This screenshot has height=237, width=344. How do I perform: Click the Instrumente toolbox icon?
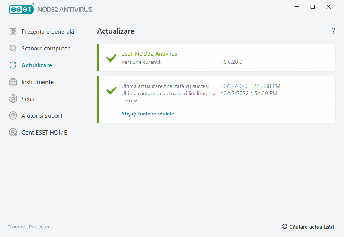(13, 82)
